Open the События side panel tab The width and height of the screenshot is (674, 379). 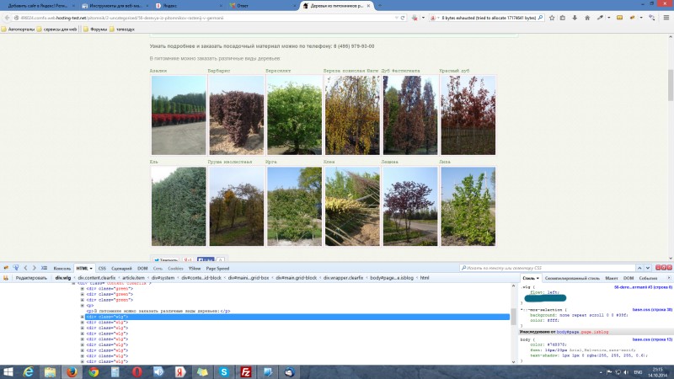pos(648,279)
